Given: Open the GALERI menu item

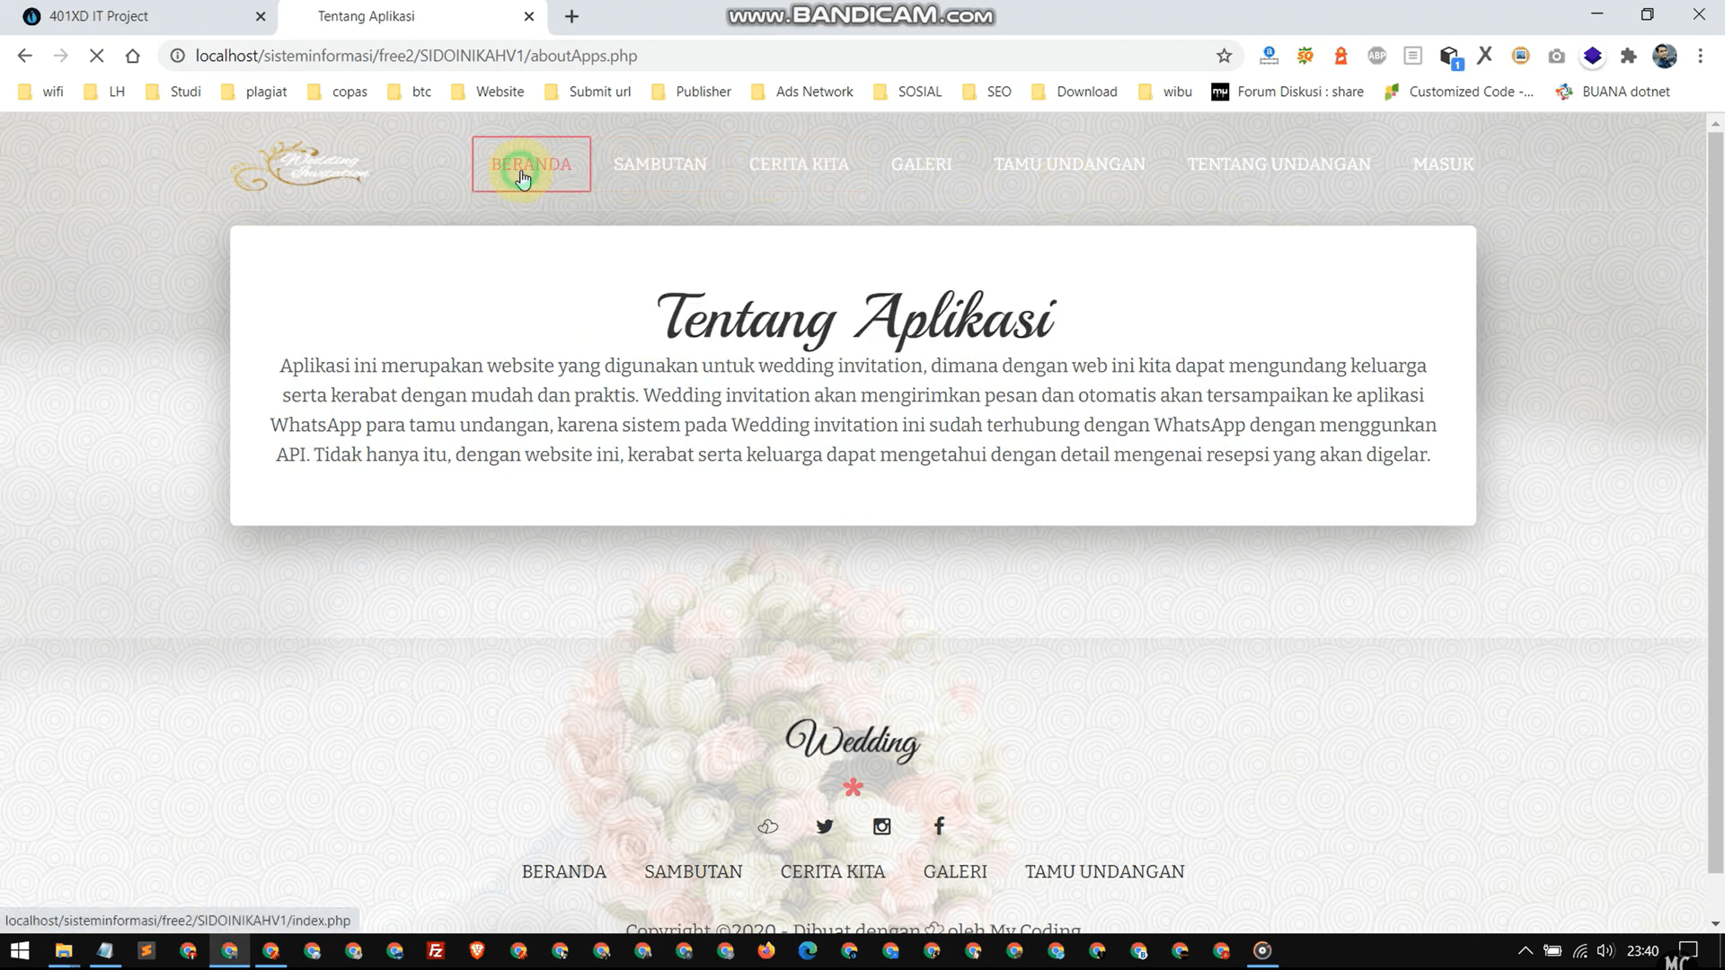Looking at the screenshot, I should 921,164.
